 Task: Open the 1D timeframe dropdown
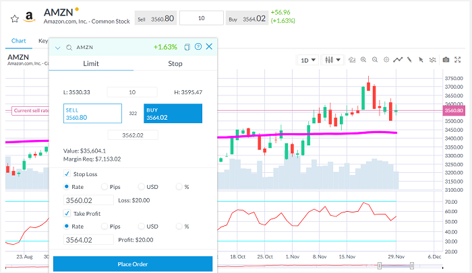(308, 60)
